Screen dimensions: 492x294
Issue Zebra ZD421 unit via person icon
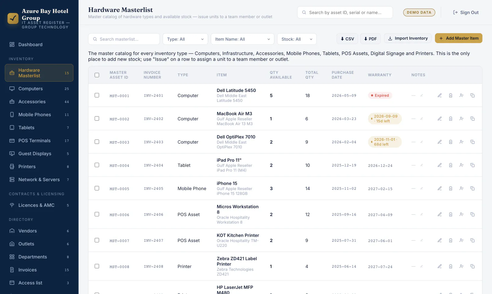click(462, 266)
